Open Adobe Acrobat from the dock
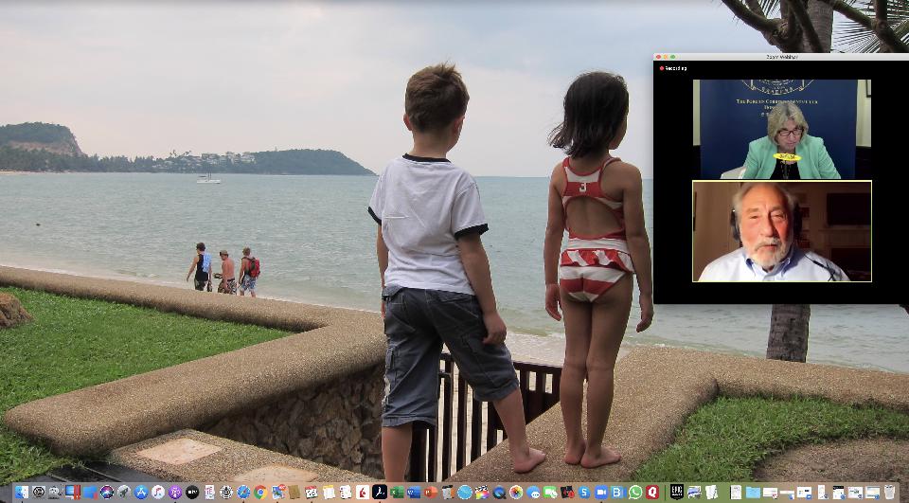Viewport: 909px width, 503px height. [379, 492]
